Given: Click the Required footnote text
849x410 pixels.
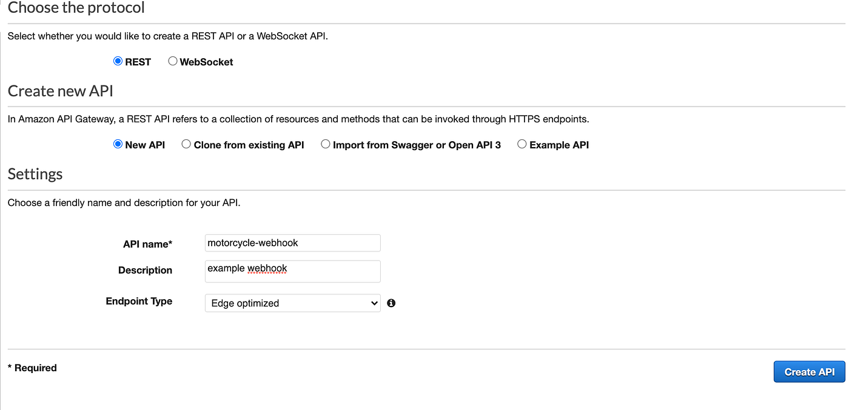Looking at the screenshot, I should pyautogui.click(x=32, y=368).
